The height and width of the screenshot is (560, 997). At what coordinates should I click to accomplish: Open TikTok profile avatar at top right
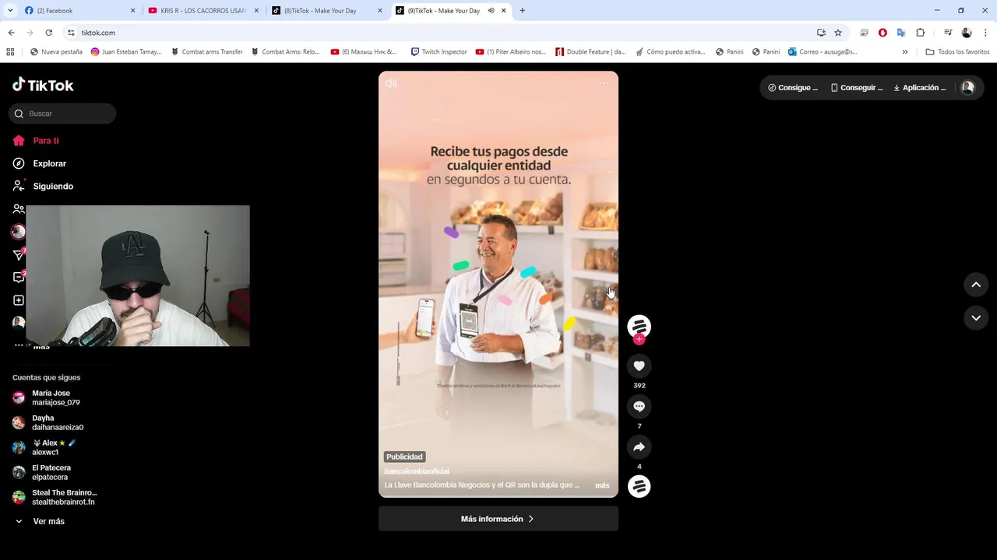[x=967, y=88]
